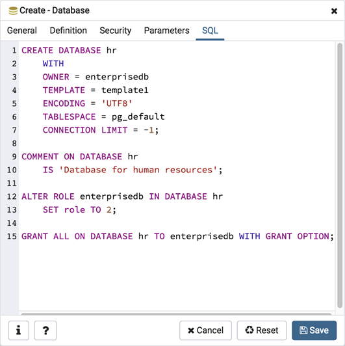This screenshot has height=346, width=345.
Task: Click the 'GRANT ALL ON DATABASE' line
Action: point(177,236)
